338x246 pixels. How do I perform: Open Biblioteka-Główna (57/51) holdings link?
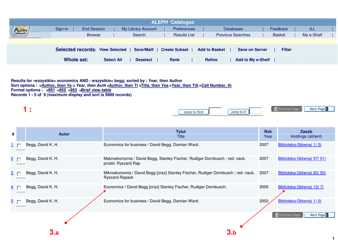point(302,159)
